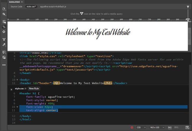Click the Format Source Code icon
Screen dimensions: 192x131
point(4,27)
